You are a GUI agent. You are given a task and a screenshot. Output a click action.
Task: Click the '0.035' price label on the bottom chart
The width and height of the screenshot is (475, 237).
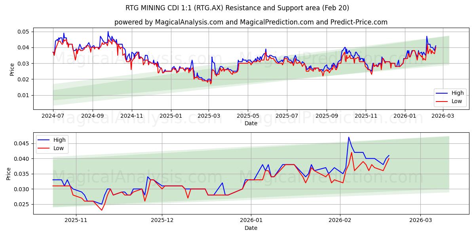(x=23, y=174)
